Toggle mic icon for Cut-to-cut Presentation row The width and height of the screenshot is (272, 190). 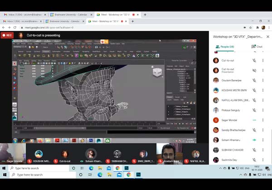[254, 71]
